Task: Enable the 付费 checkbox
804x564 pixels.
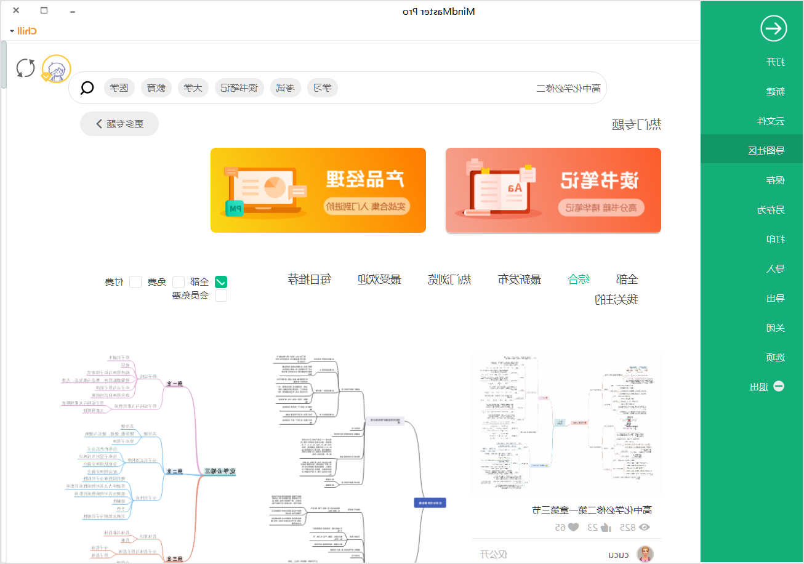Action: [x=135, y=282]
